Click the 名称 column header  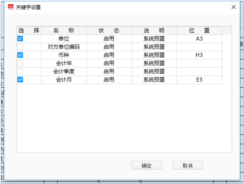(64, 31)
